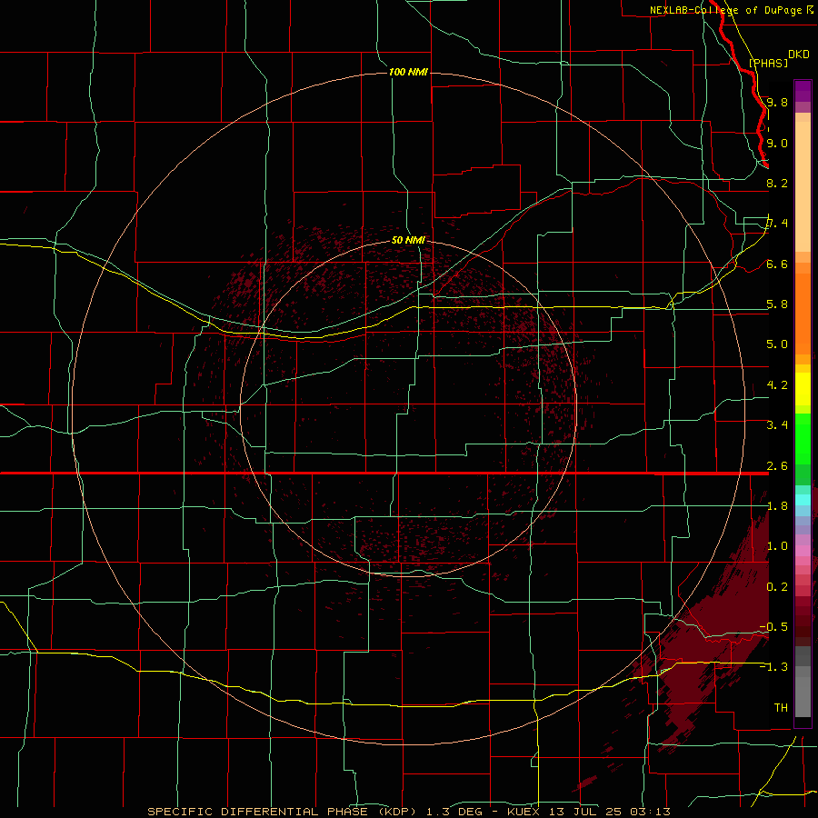Click the cyan segment of the color bar
The width and height of the screenshot is (818, 818).
[x=803, y=500]
